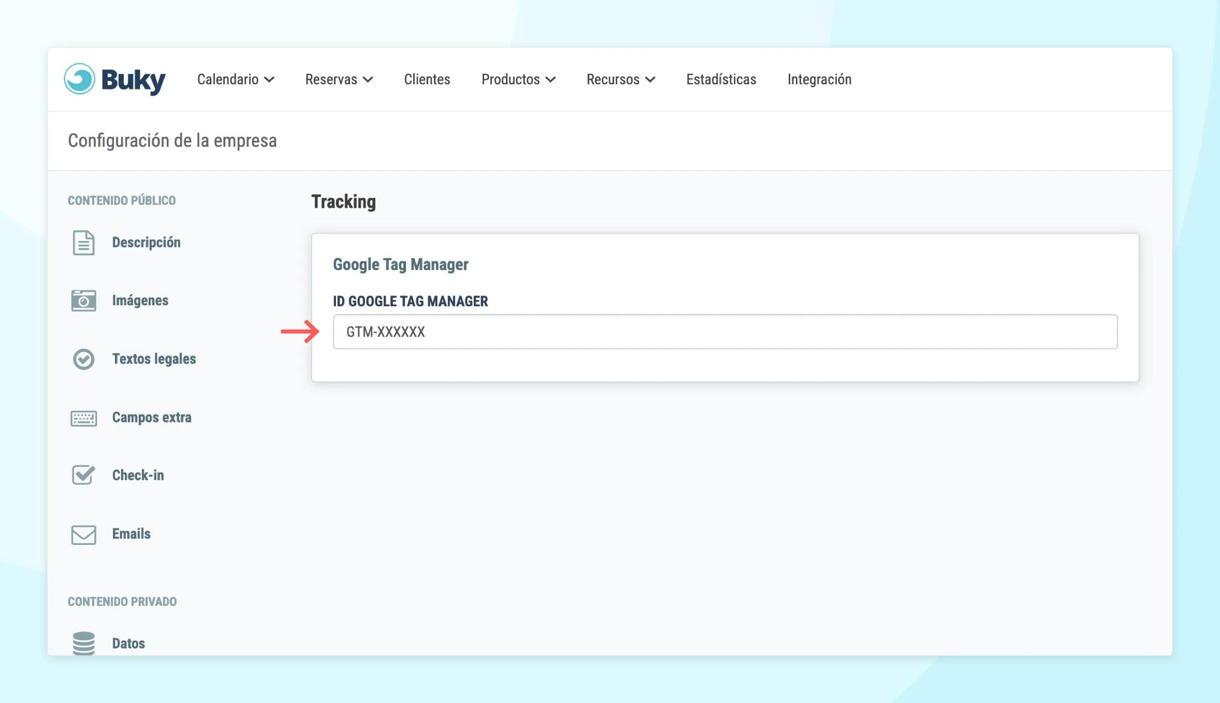The height and width of the screenshot is (703, 1220).
Task: Select Imágenes in the sidebar
Action: pos(140,301)
